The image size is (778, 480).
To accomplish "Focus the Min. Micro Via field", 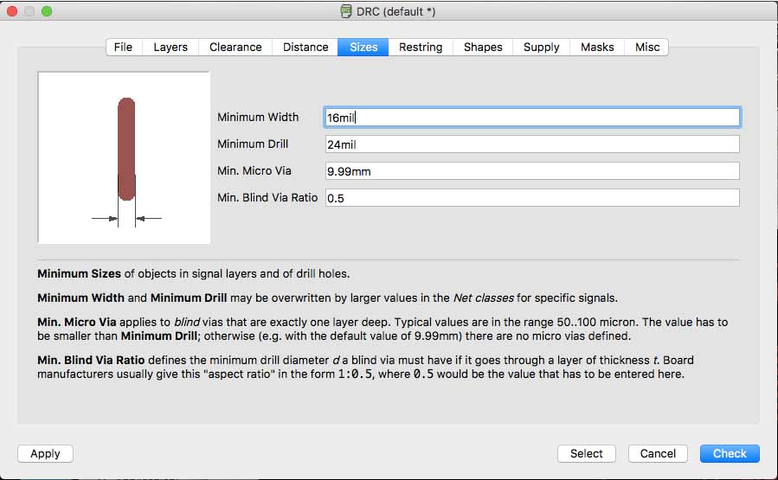I will 532,171.
